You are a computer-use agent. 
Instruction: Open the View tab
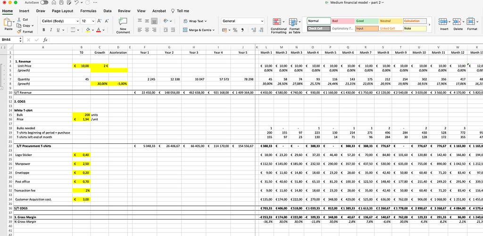tap(141, 11)
